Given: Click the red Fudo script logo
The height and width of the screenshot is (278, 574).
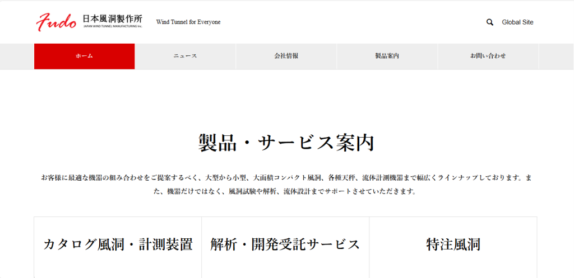Looking at the screenshot, I should tap(56, 22).
